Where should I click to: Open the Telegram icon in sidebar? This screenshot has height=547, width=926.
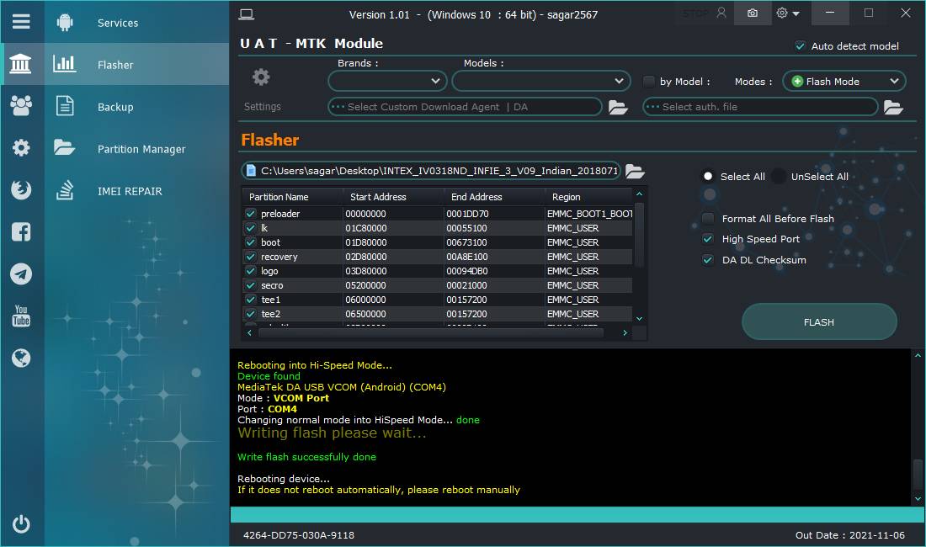(x=21, y=273)
